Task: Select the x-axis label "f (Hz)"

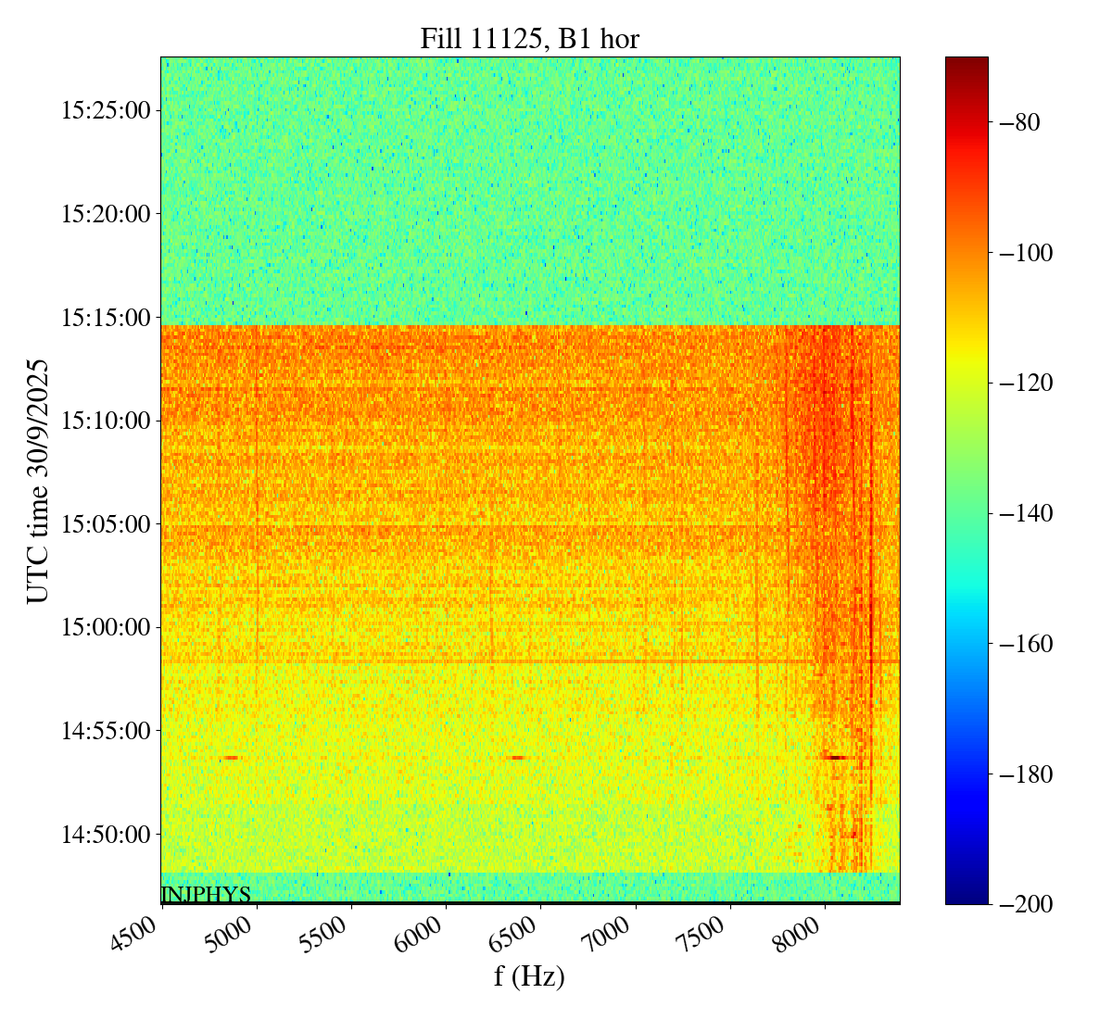Action: 529,975
